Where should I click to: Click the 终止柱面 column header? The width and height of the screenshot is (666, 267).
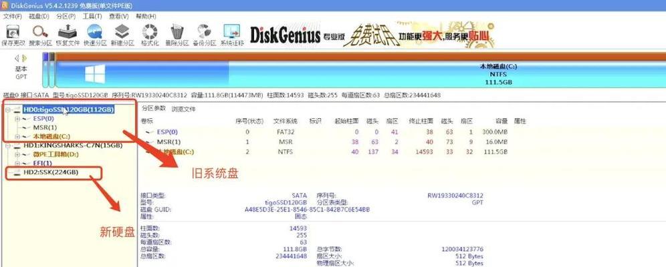click(x=421, y=121)
